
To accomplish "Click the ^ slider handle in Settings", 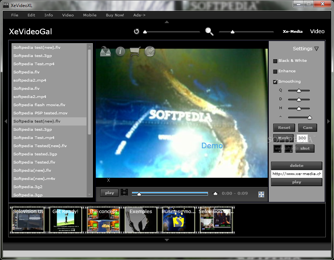I will coord(310,117).
